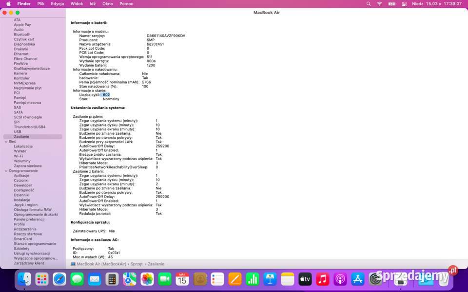
Task: Click the date and time in menu bar
Action: [x=437, y=4]
